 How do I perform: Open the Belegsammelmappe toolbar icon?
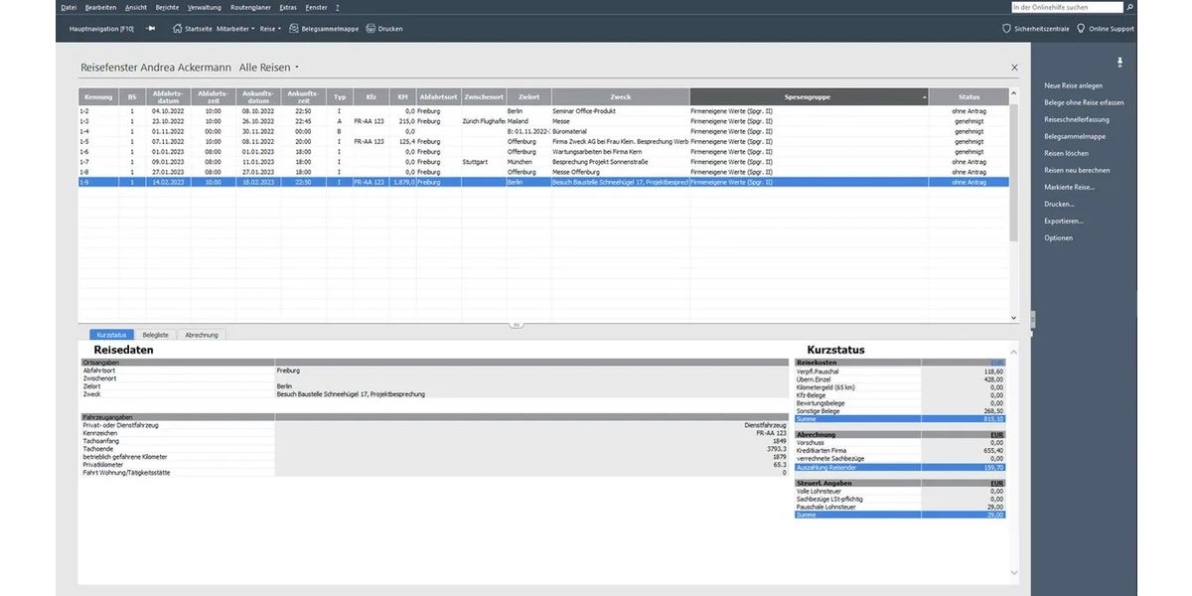coord(294,29)
